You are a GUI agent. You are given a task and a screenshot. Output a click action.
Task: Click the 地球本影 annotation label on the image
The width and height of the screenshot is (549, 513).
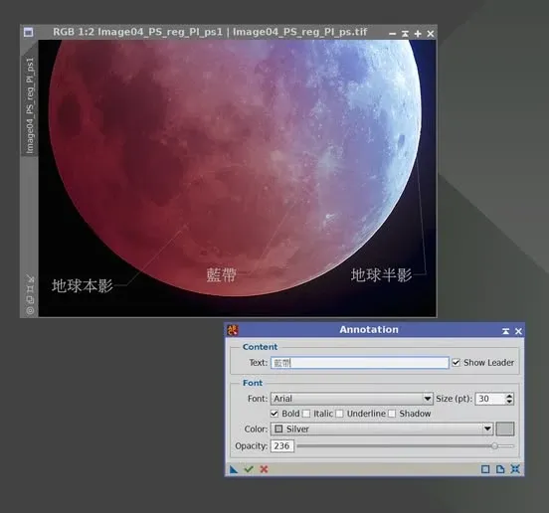[x=83, y=285]
